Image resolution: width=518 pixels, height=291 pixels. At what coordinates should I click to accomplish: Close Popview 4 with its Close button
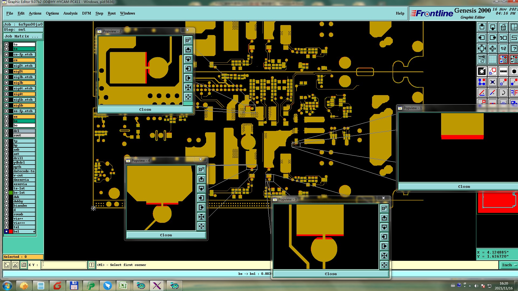(x=166, y=235)
